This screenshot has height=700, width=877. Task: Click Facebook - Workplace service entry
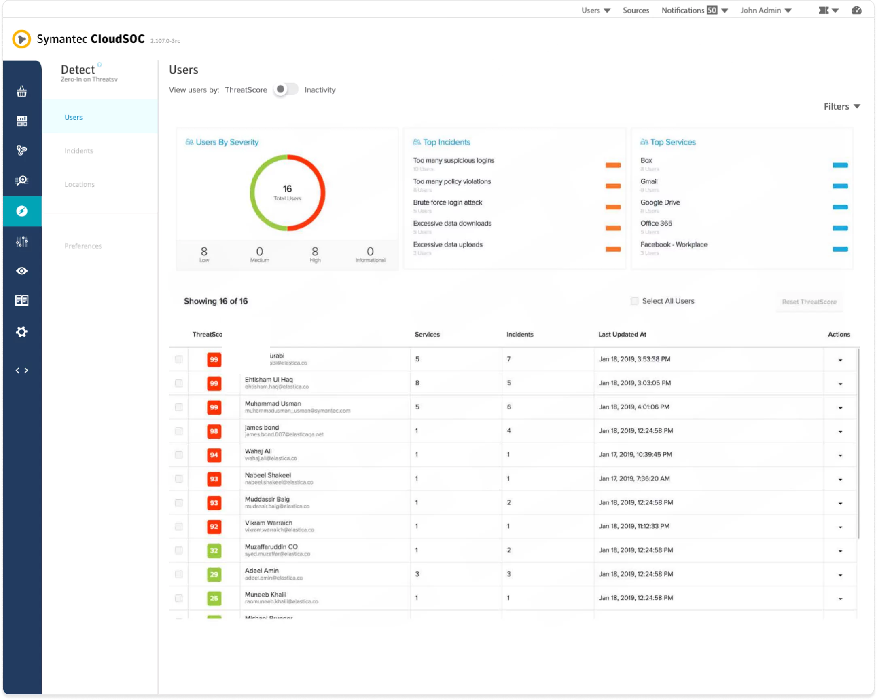point(674,244)
